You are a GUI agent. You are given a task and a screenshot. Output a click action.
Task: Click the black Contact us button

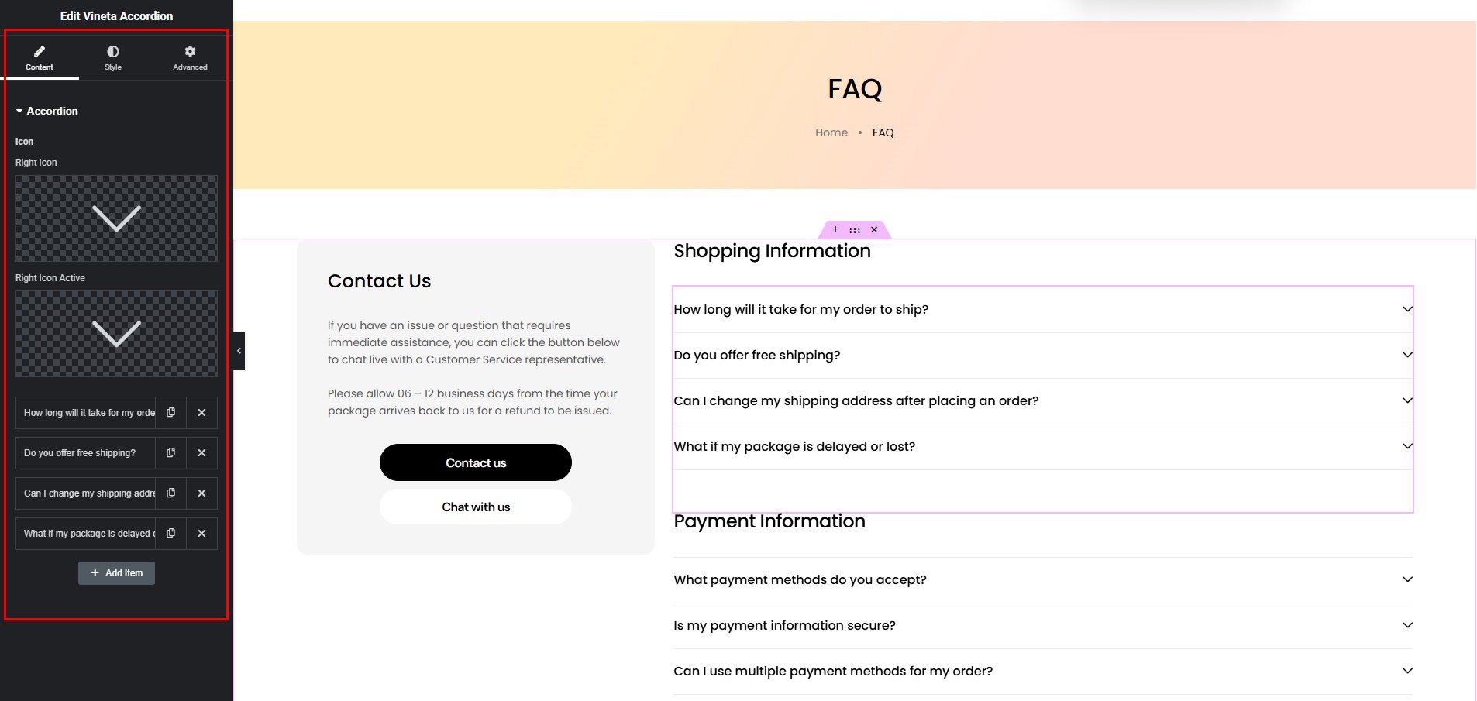[x=476, y=462]
